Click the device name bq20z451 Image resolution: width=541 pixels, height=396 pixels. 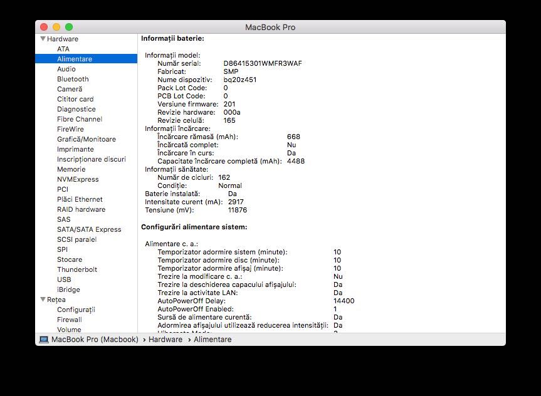(x=240, y=80)
